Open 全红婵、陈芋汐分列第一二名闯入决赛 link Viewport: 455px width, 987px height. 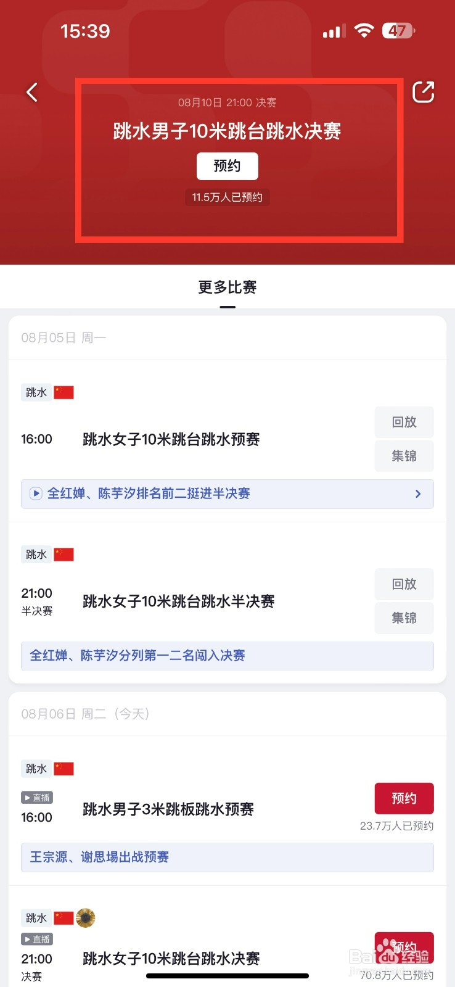pyautogui.click(x=227, y=655)
